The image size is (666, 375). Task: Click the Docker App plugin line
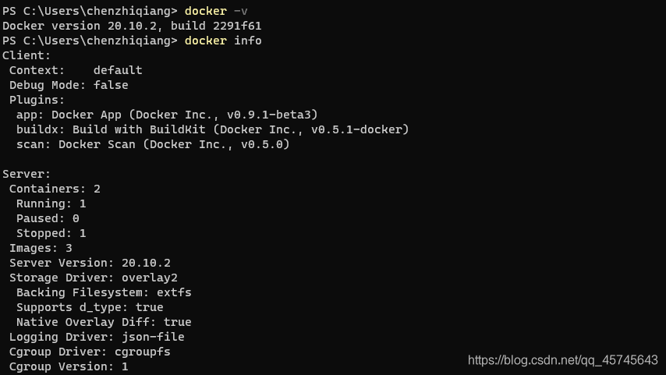tap(167, 115)
